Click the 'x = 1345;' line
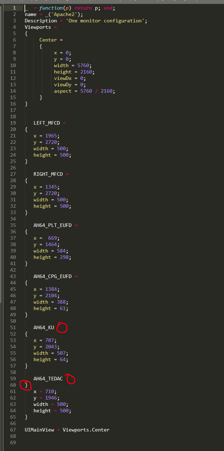This screenshot has width=224, height=451. [x=46, y=187]
